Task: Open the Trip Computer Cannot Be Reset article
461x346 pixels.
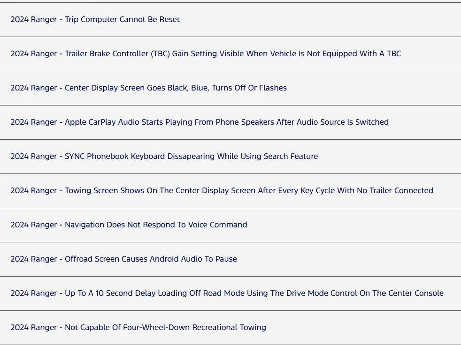Action: pos(95,19)
